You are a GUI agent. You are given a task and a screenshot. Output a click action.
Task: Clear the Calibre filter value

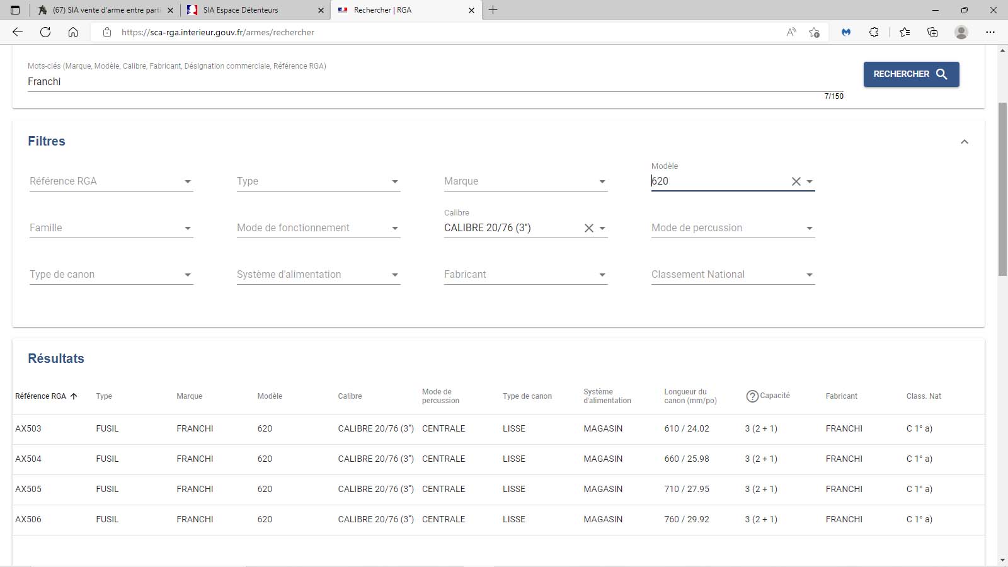[x=589, y=228]
